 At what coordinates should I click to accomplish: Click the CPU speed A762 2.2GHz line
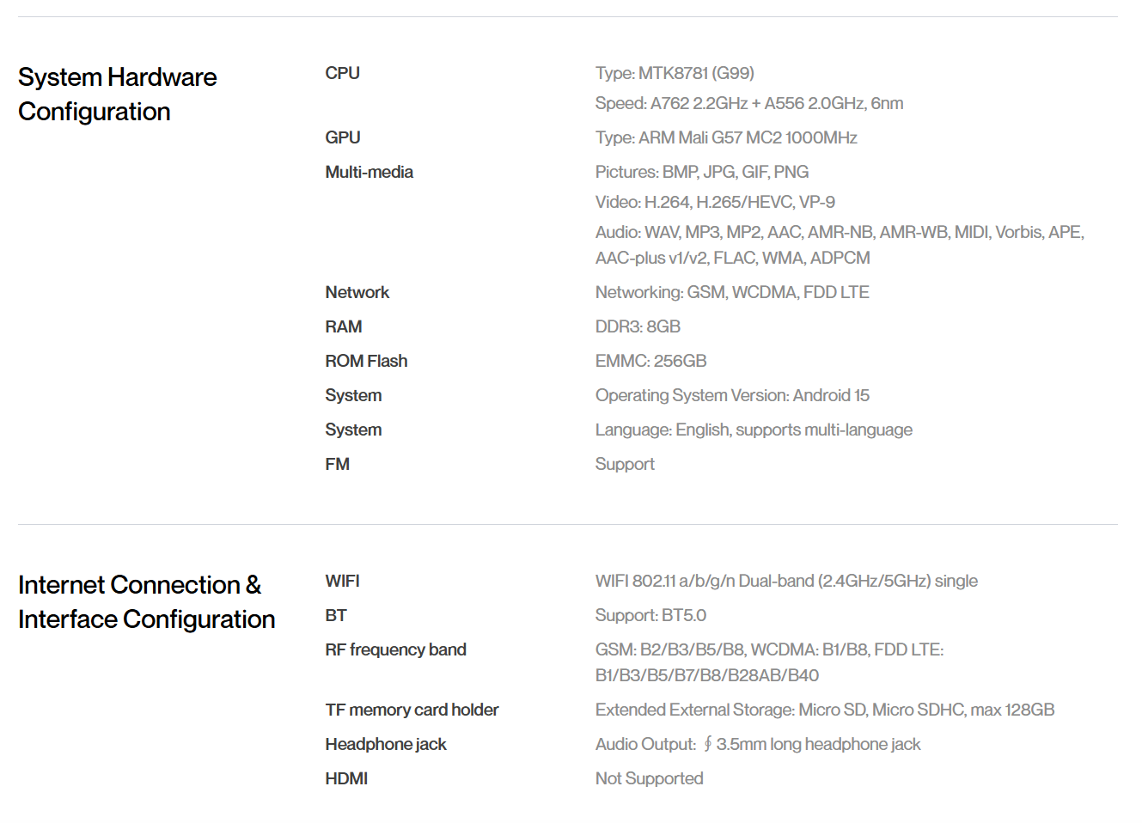[x=748, y=104]
